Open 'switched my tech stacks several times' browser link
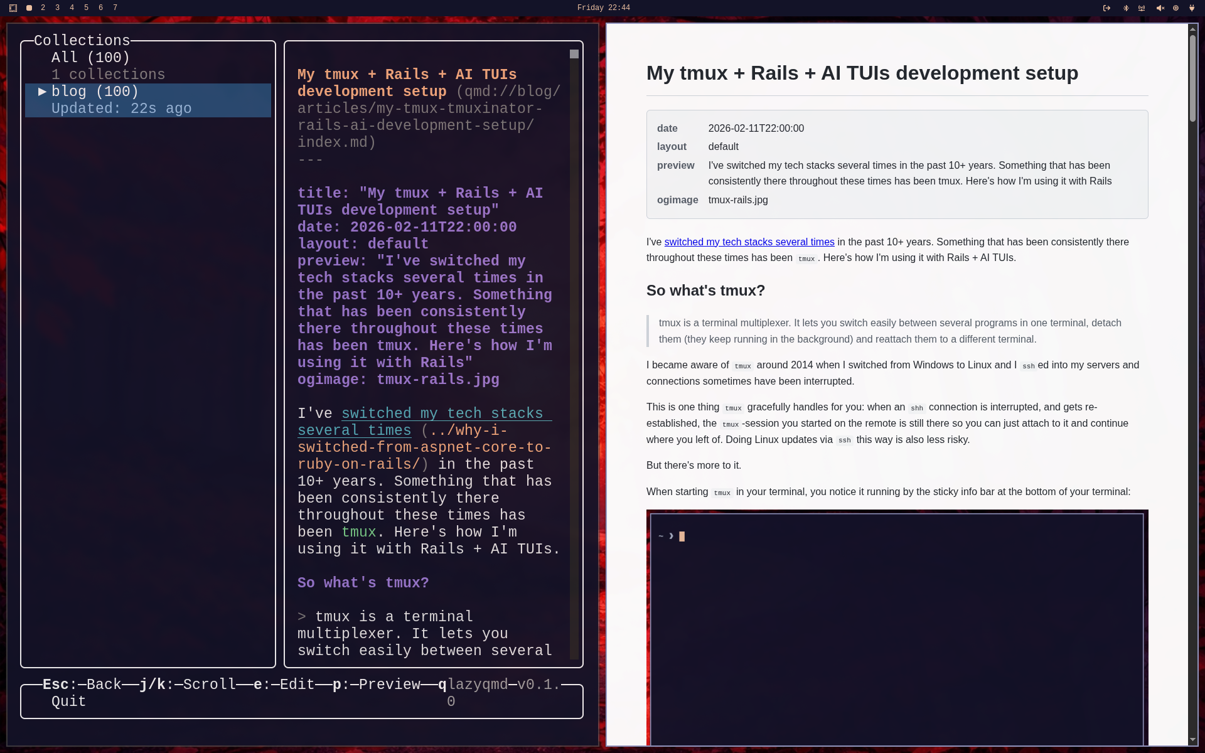 pyautogui.click(x=749, y=242)
